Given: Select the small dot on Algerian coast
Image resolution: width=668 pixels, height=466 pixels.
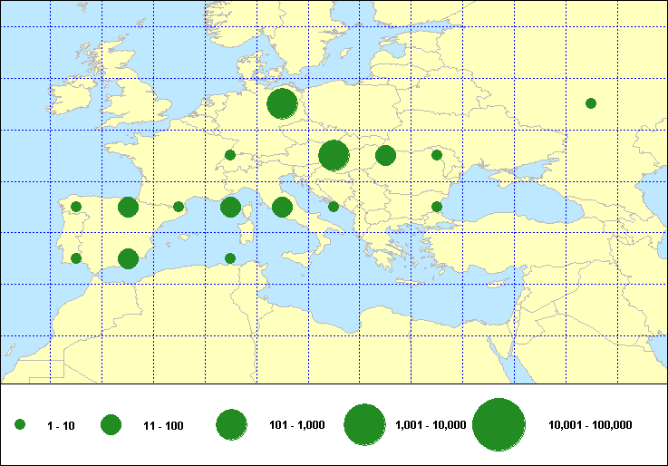Looking at the screenshot, I should pos(230,258).
